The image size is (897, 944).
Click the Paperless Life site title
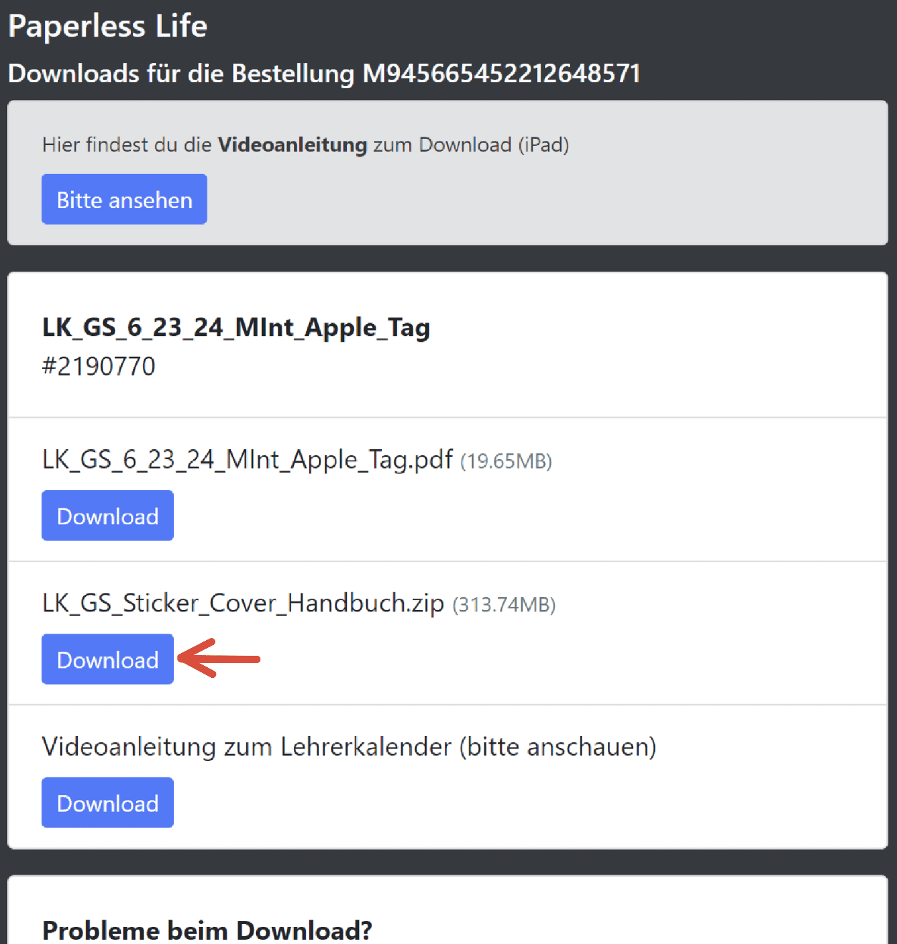108,26
